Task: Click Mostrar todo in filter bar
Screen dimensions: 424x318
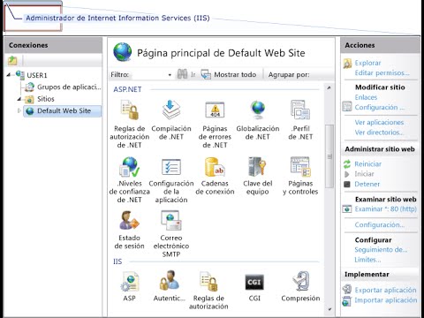Action: [229, 74]
